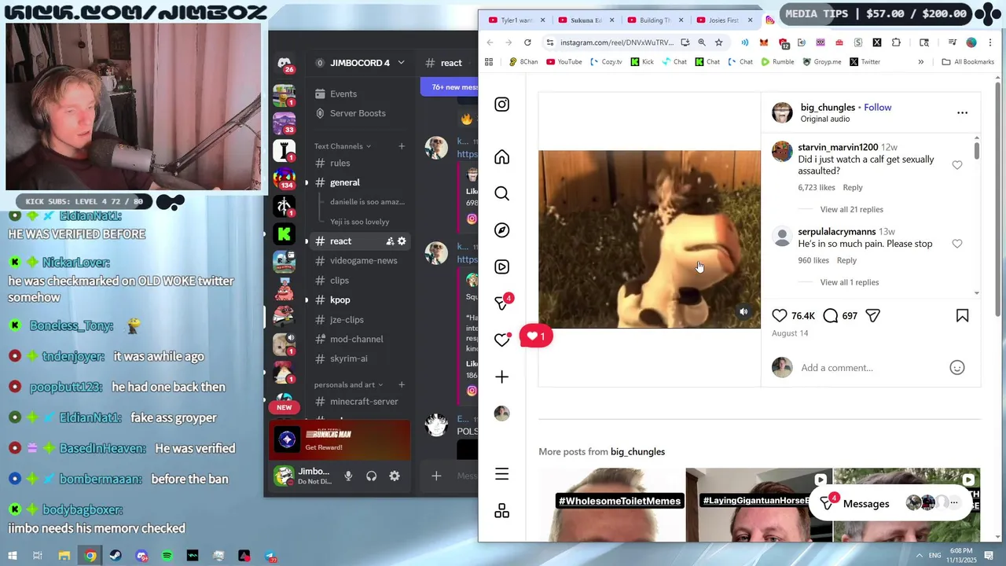Like serpulalacrymanns's comment
This screenshot has width=1006, height=566.
tap(956, 244)
